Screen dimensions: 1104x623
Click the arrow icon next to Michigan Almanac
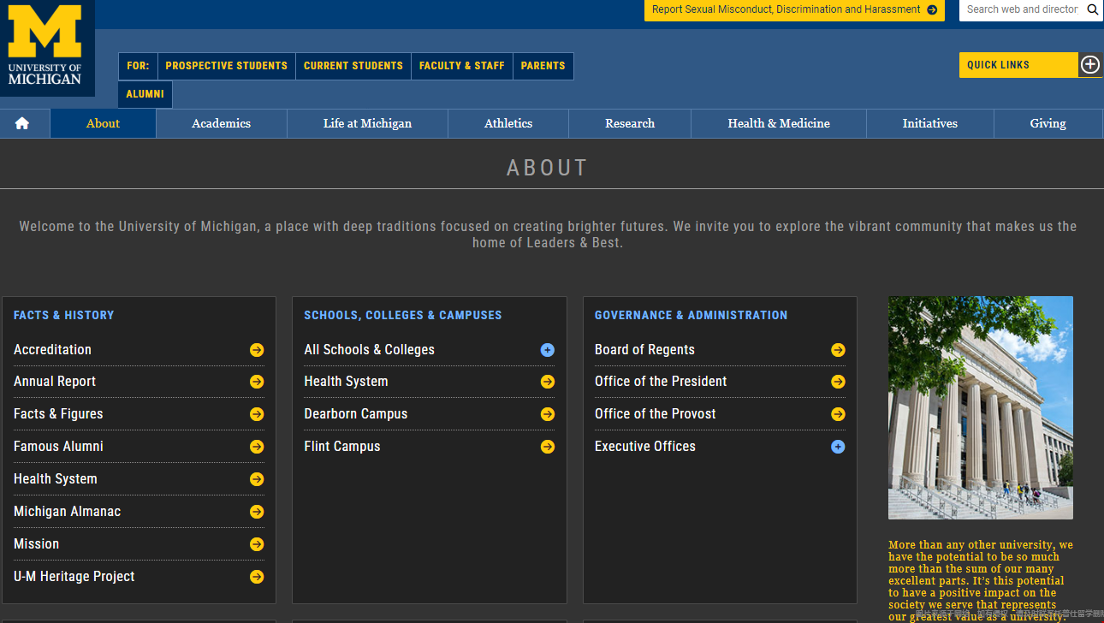click(x=257, y=512)
